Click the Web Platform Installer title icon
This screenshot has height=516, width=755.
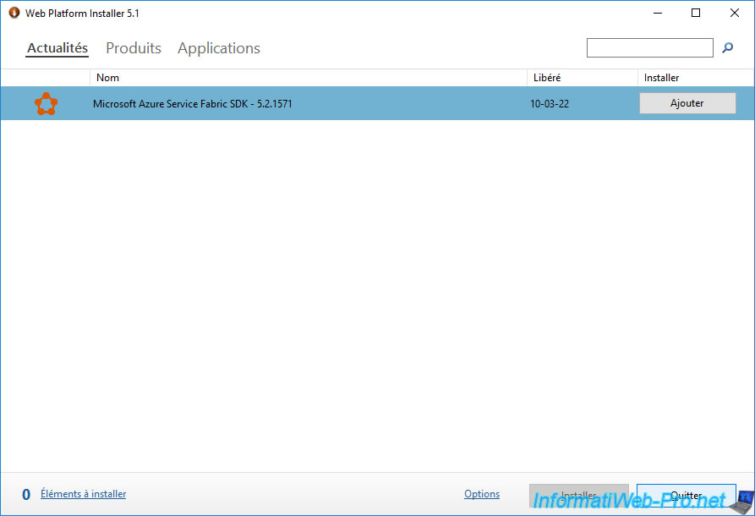coord(14,13)
